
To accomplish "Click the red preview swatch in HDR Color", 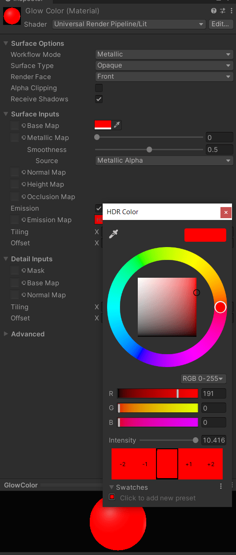I will (x=205, y=235).
